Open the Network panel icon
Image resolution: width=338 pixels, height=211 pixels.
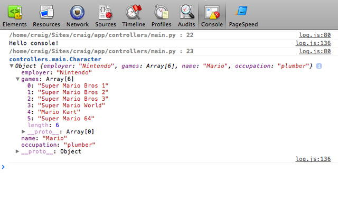(x=77, y=12)
